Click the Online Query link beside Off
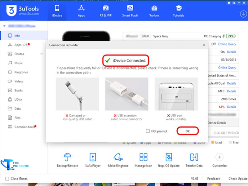 [227, 44]
